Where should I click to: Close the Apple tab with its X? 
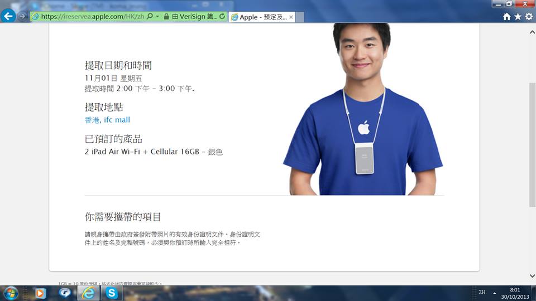[291, 17]
